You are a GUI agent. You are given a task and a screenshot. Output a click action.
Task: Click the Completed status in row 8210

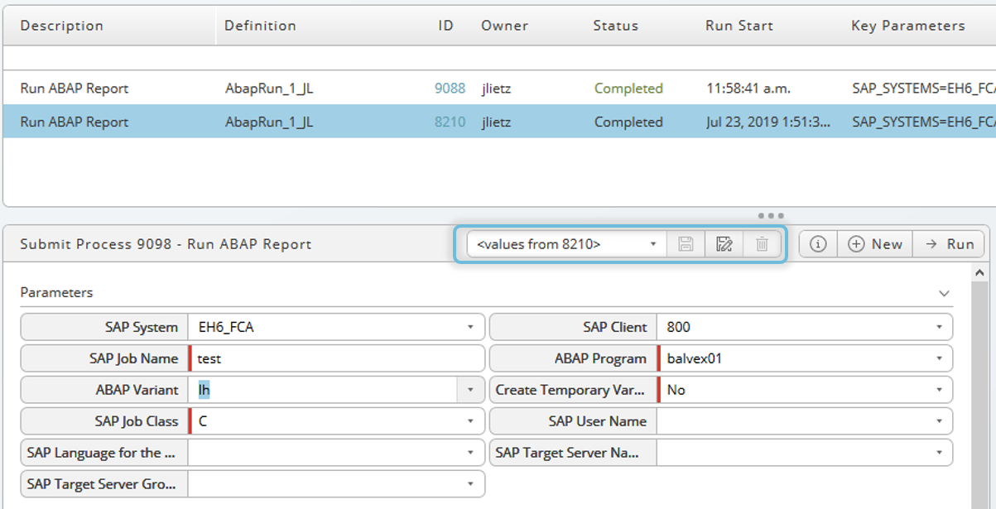628,122
